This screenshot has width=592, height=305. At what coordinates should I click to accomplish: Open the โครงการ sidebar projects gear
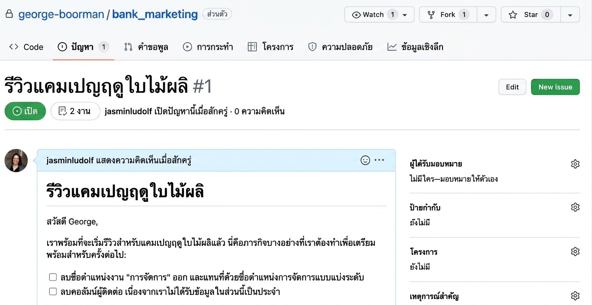[x=575, y=252]
